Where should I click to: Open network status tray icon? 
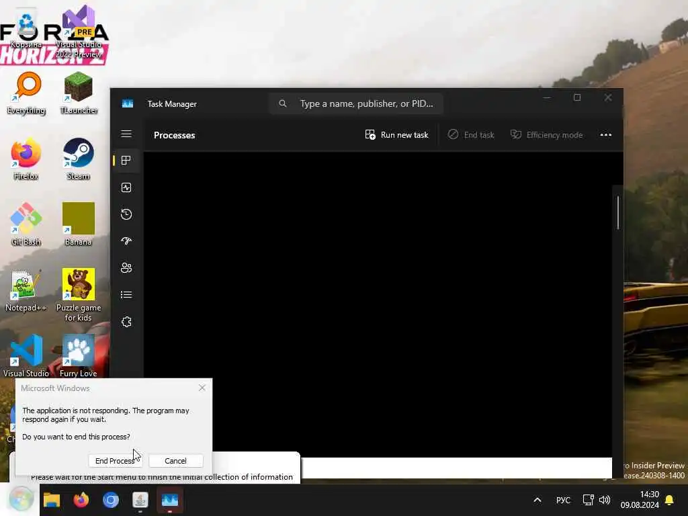click(x=588, y=500)
